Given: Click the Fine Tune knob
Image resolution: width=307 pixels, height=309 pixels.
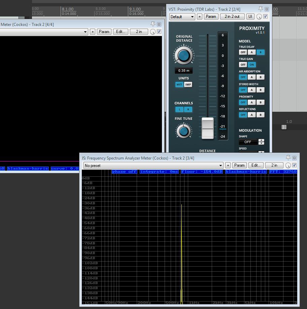Looking at the screenshot, I should pyautogui.click(x=183, y=131).
